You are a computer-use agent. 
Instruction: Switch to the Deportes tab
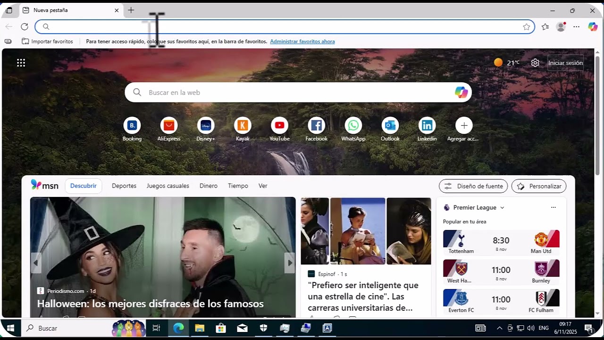pyautogui.click(x=124, y=186)
